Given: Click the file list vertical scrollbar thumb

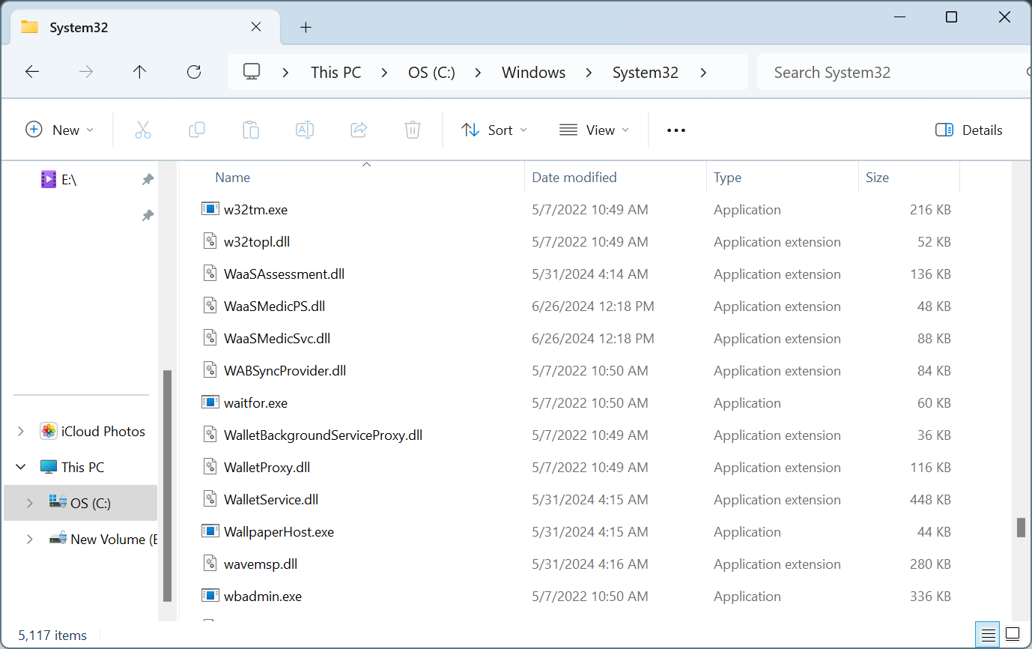Looking at the screenshot, I should pyautogui.click(x=1021, y=528).
